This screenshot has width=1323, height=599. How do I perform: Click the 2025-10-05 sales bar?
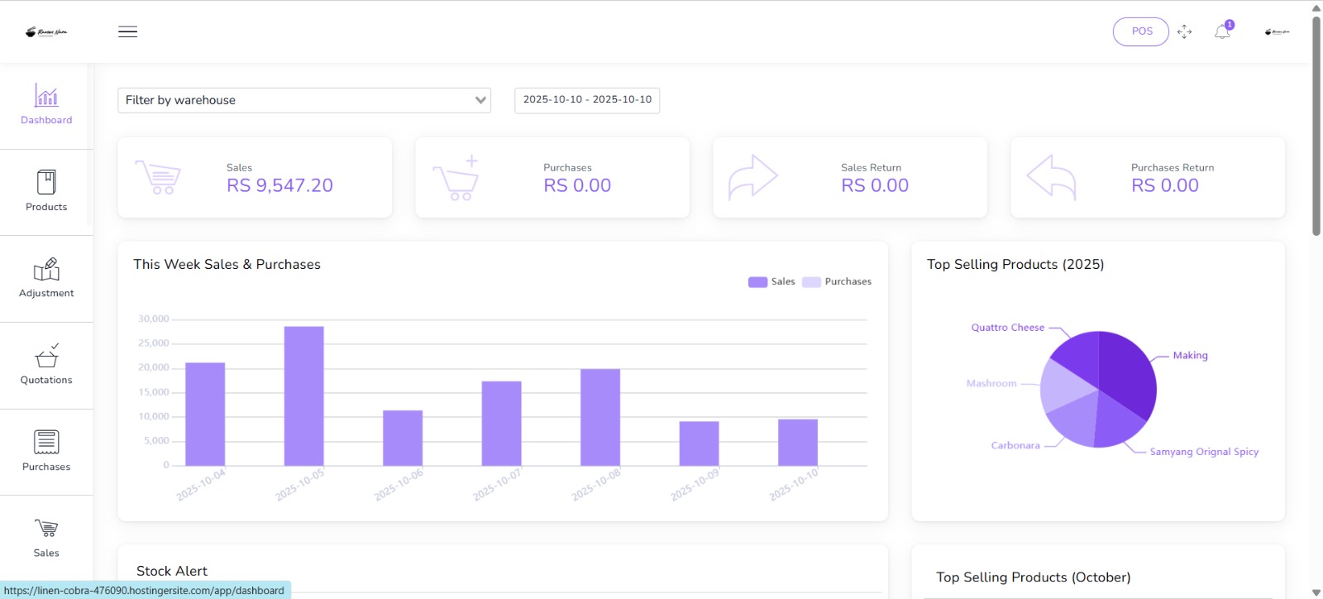click(304, 395)
